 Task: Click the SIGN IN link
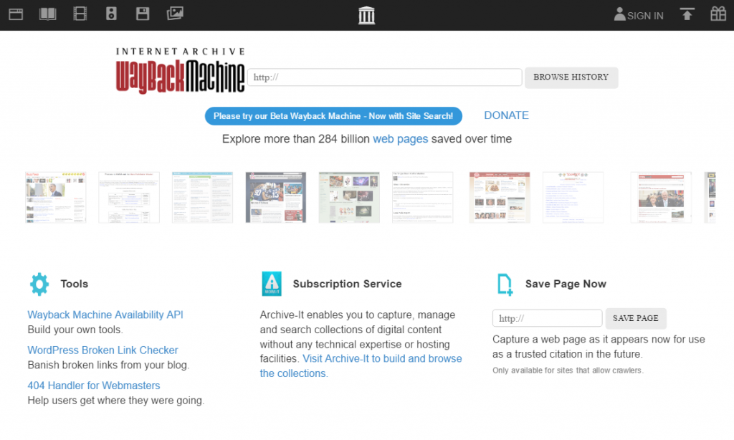(x=645, y=16)
